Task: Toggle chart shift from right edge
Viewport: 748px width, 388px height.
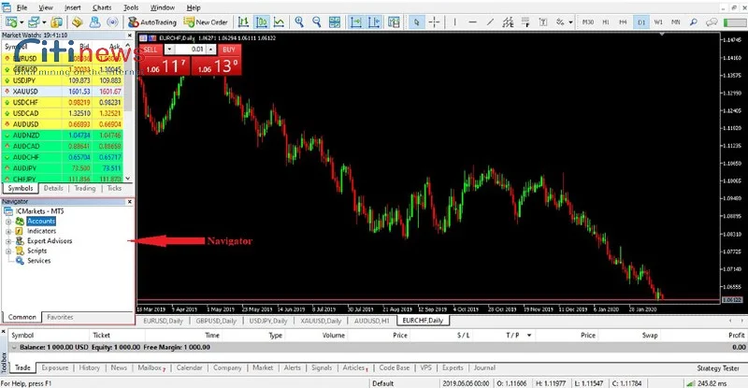Action: 375,22
